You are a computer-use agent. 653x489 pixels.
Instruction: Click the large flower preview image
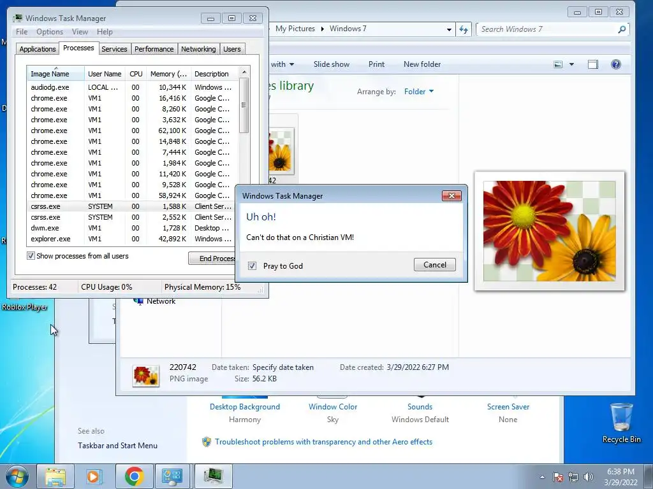click(x=549, y=230)
